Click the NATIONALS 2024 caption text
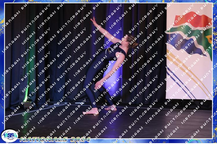Viewport: 217px width, 145px height. [x=55, y=139]
